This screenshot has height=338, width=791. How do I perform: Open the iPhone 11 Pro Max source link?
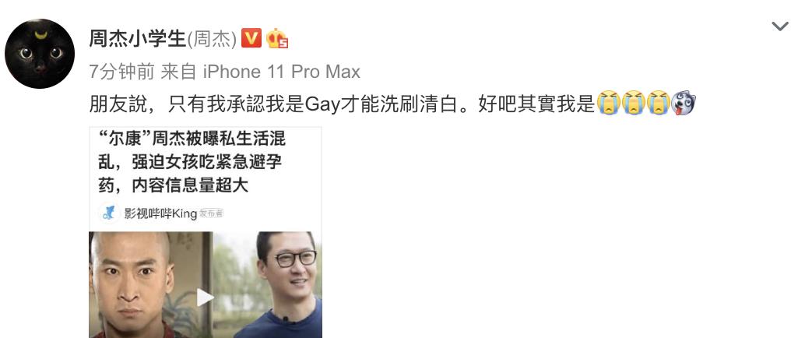click(x=282, y=72)
